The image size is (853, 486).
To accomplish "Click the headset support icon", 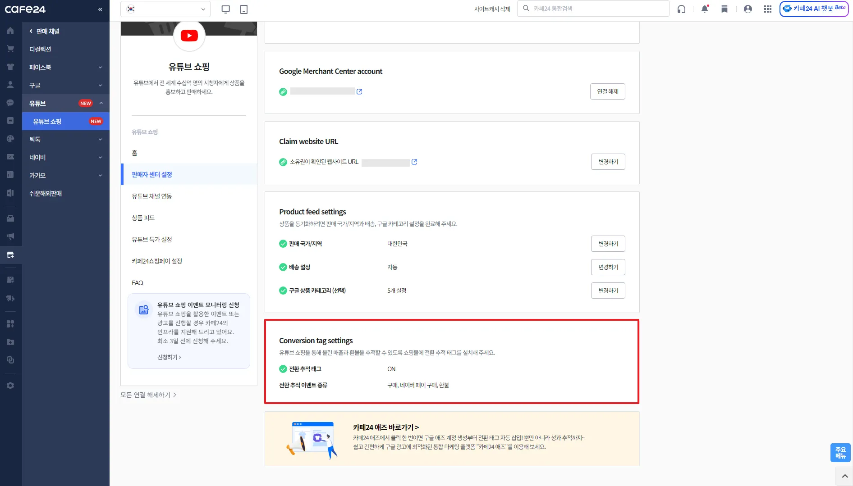I will pos(681,9).
